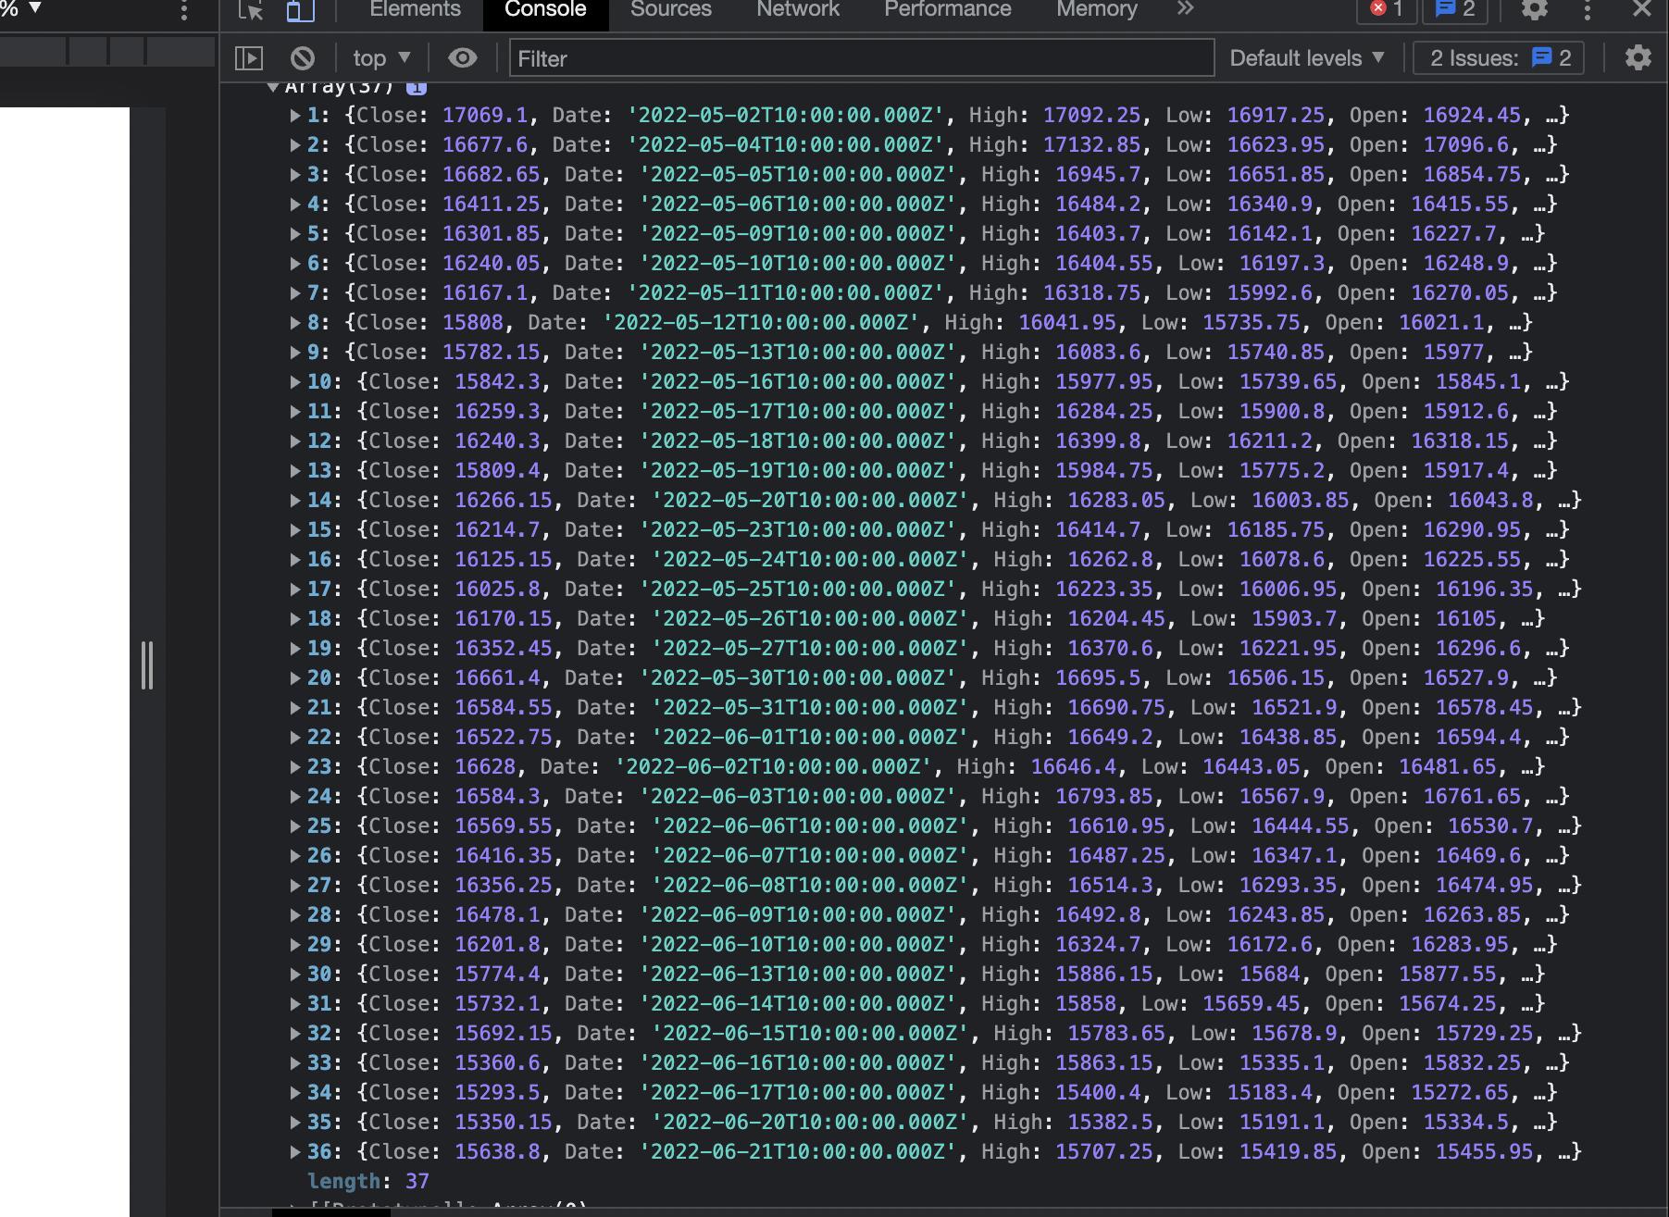Expand array entry 1 object
This screenshot has width=1669, height=1217.
point(295,116)
